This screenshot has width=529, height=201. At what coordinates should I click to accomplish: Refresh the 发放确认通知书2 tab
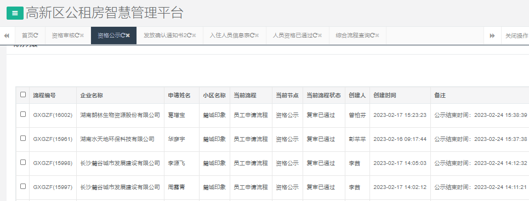point(189,36)
